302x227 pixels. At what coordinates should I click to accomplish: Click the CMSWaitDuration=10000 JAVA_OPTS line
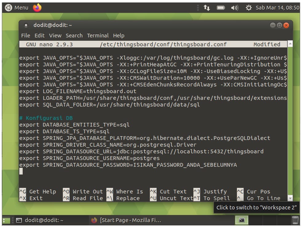[153, 78]
